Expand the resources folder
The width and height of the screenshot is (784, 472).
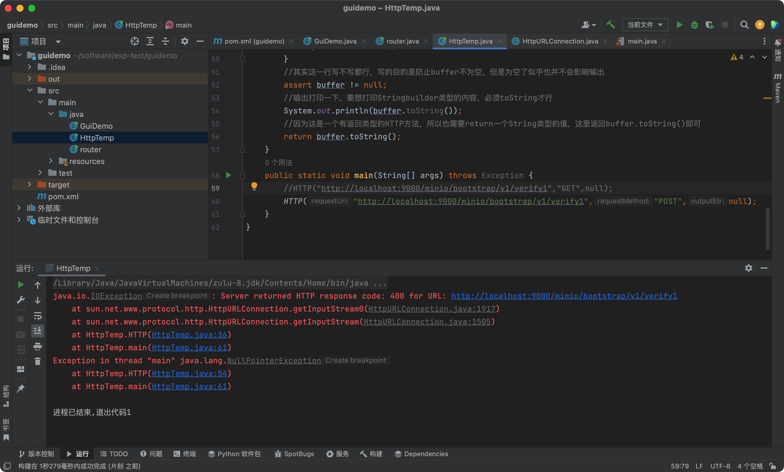pyautogui.click(x=51, y=161)
